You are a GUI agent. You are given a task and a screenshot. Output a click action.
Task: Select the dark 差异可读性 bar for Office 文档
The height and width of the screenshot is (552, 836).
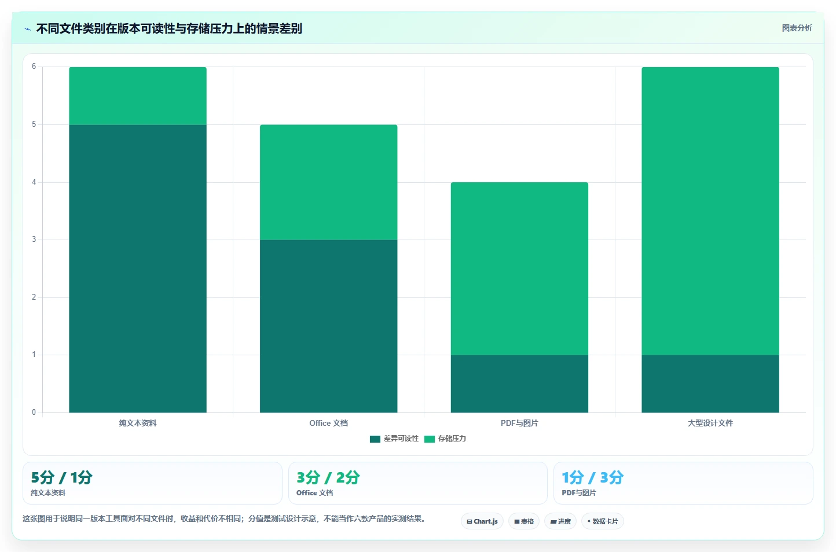(x=328, y=326)
